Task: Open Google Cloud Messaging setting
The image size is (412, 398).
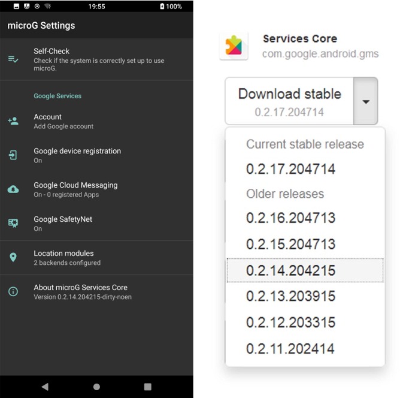Action: pyautogui.click(x=96, y=189)
